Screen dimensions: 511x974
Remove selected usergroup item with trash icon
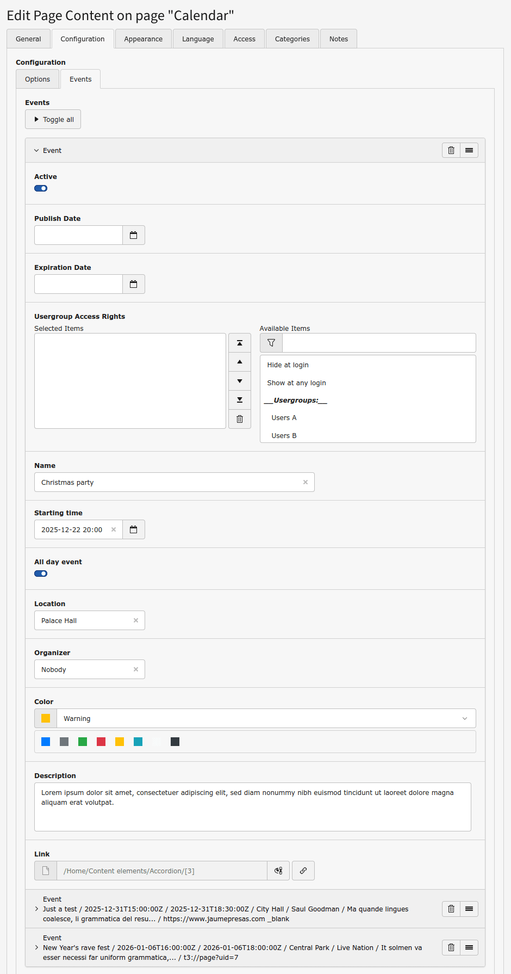[240, 419]
